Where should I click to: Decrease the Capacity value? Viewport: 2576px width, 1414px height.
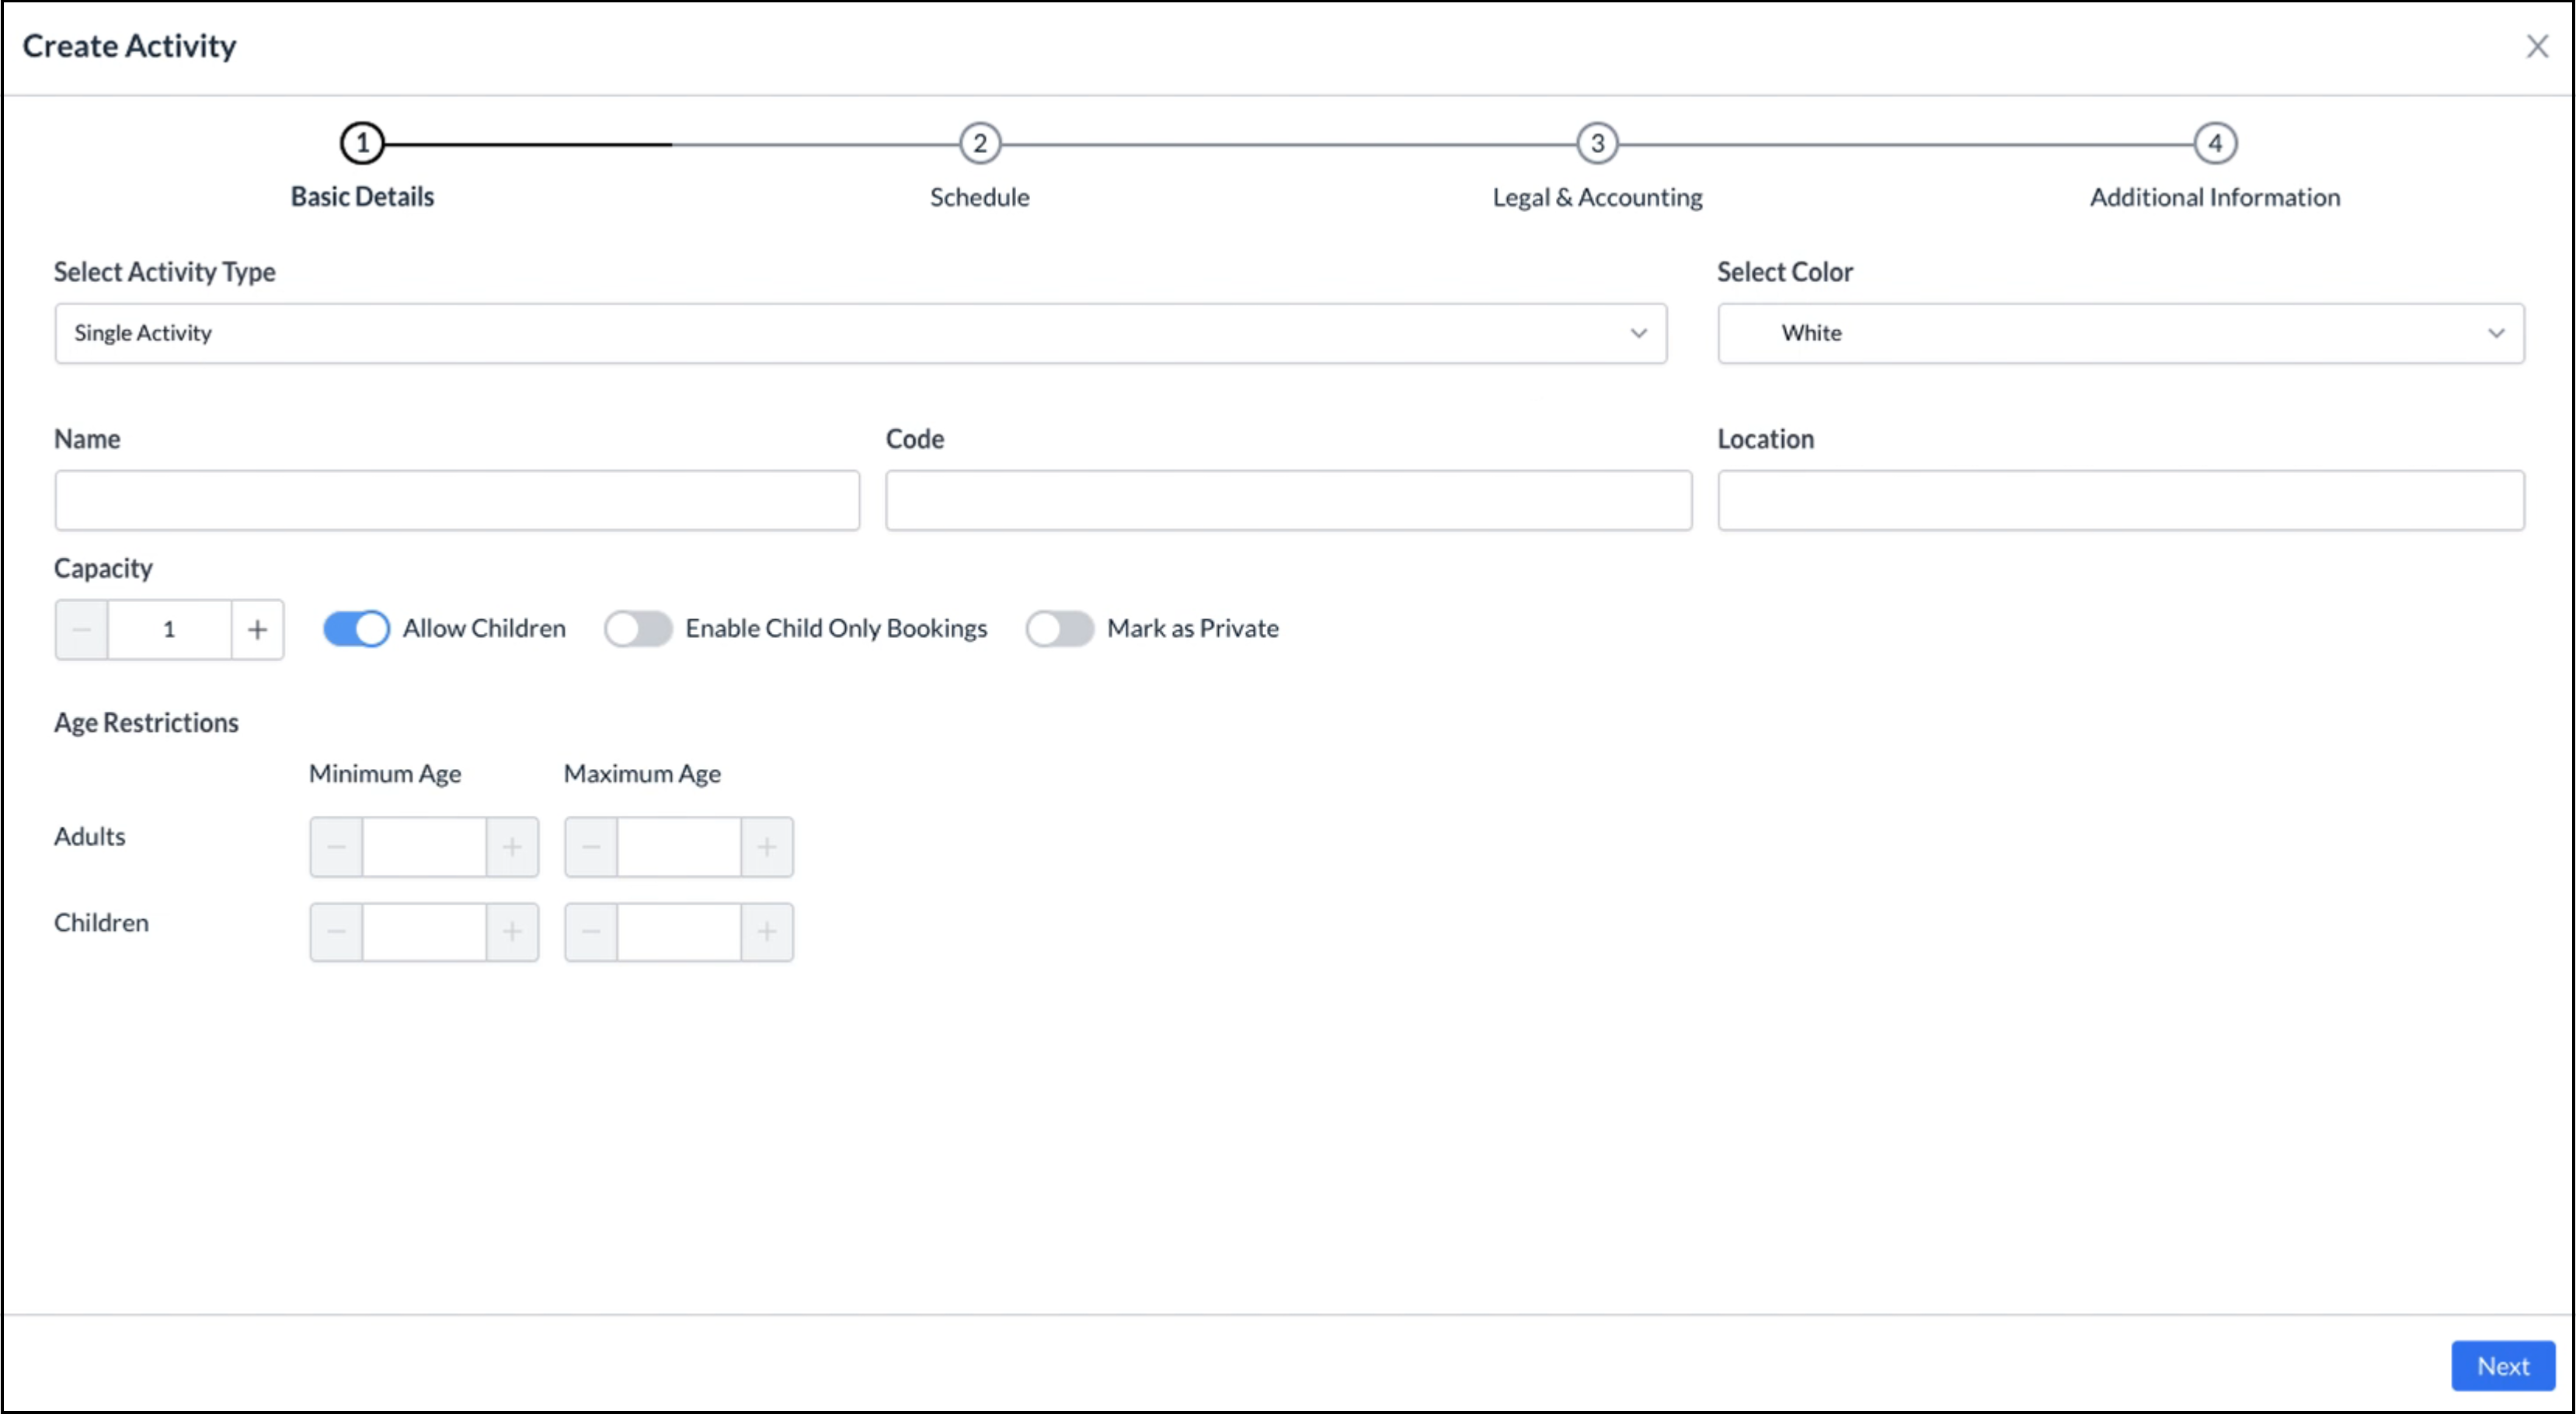pos(82,629)
